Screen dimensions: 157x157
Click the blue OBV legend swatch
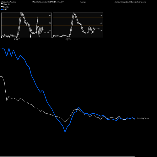[x=2, y=9]
